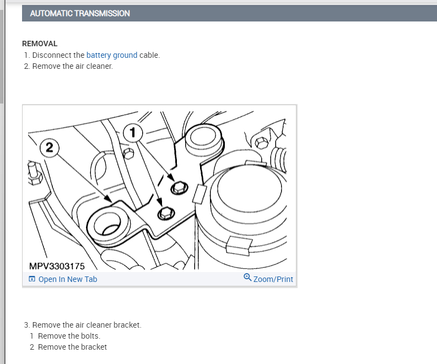Click callout circle 2 in diagram
Screen dimensions: 437x364
click(x=50, y=148)
